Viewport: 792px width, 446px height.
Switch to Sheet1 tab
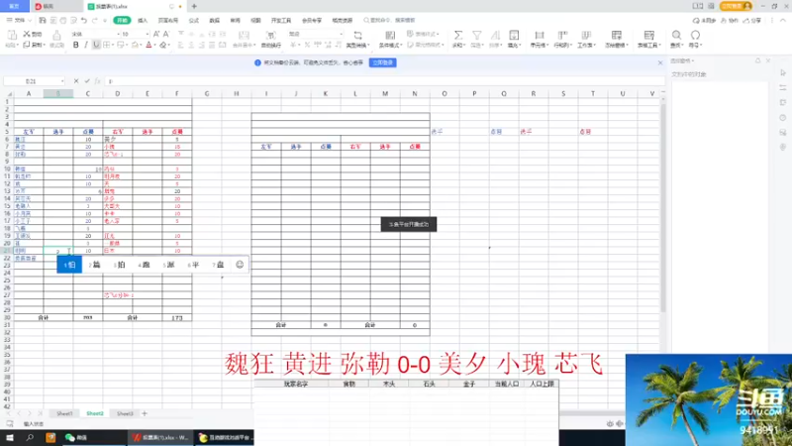pyautogui.click(x=64, y=413)
